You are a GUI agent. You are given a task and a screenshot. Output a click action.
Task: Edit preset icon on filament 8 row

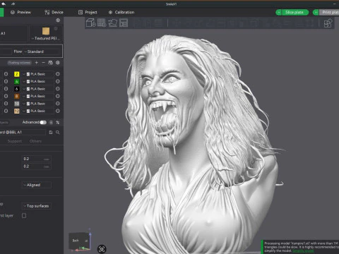point(58,96)
